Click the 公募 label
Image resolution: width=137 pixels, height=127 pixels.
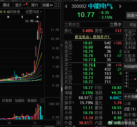point(128,104)
